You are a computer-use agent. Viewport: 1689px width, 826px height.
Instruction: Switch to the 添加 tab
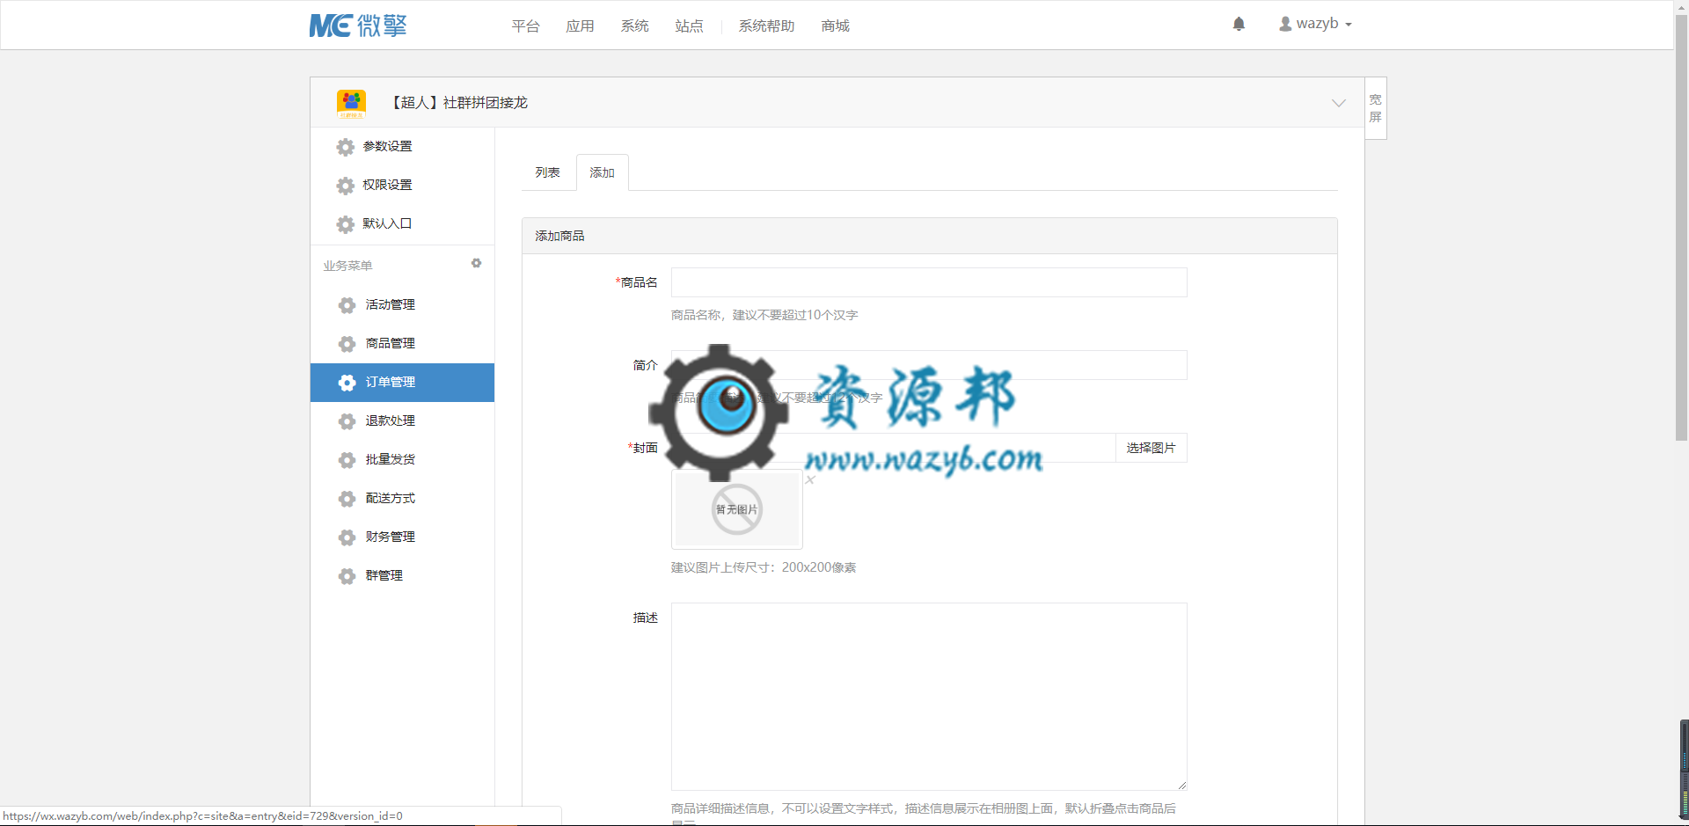tap(603, 172)
